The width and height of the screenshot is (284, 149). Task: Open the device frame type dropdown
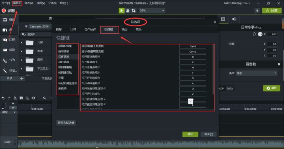click(x=256, y=73)
